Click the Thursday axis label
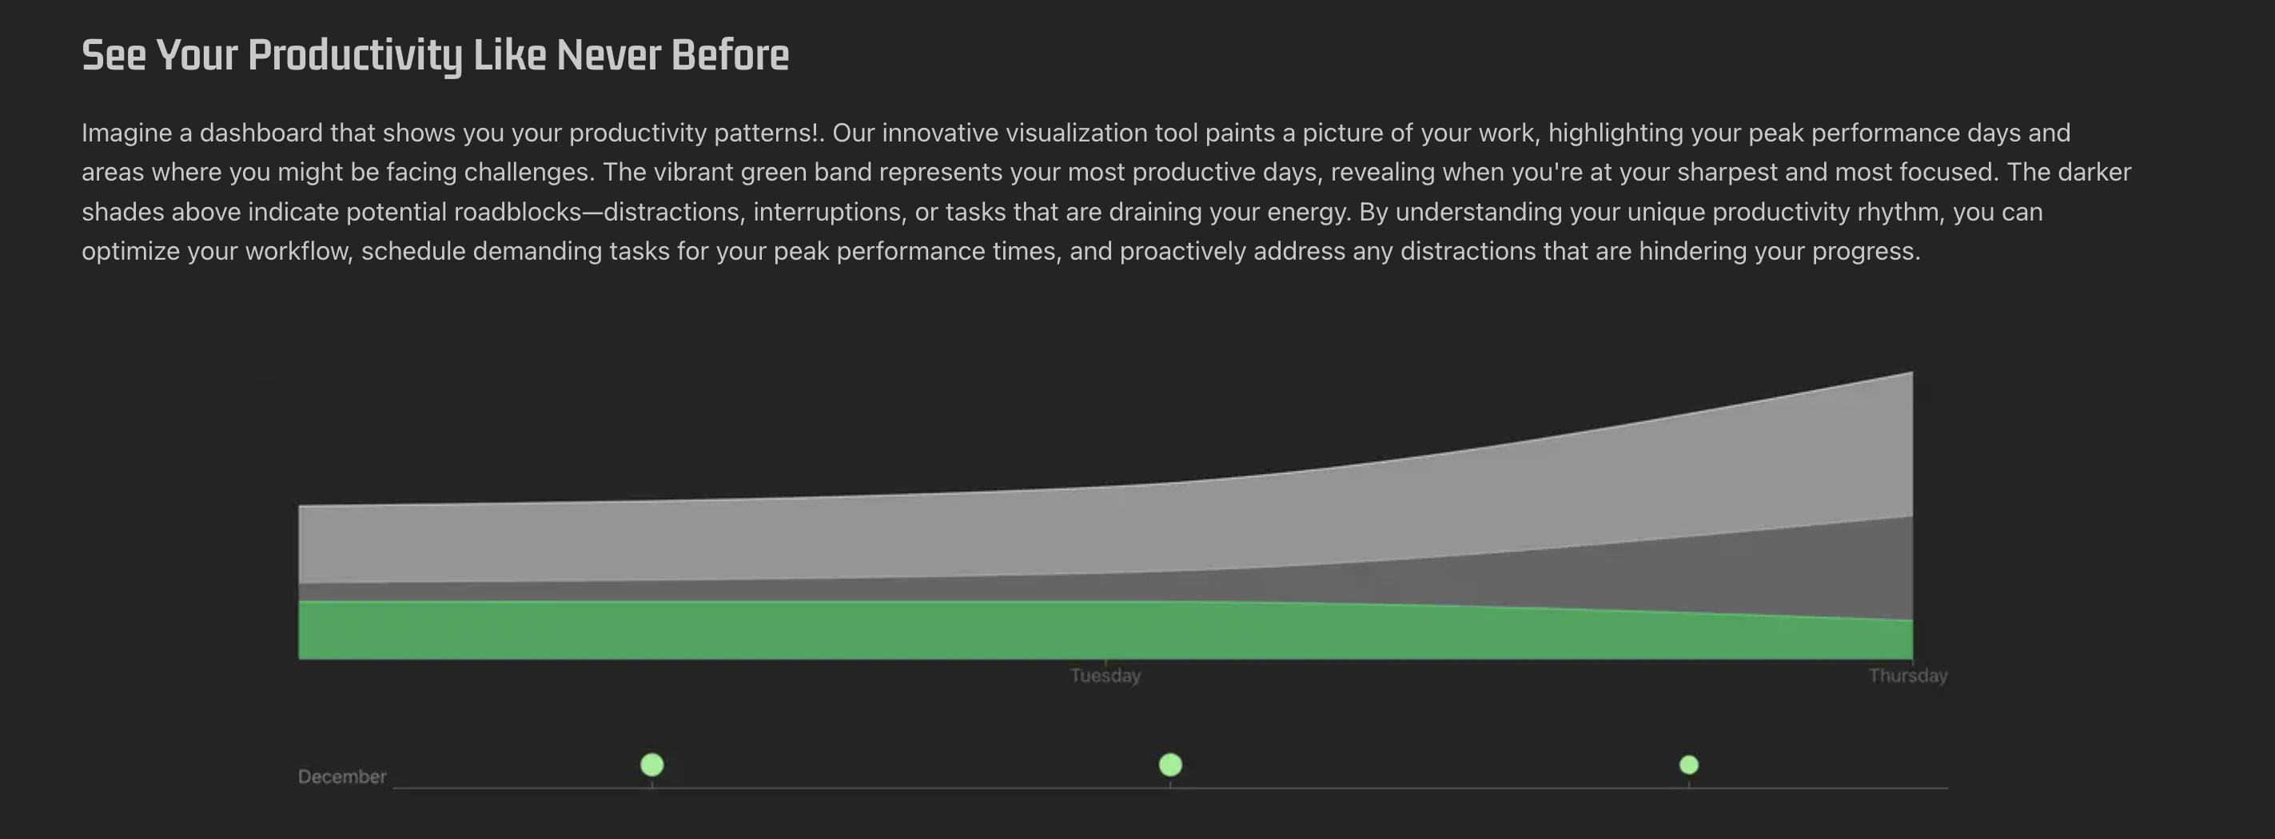The height and width of the screenshot is (839, 2275). coord(1907,676)
